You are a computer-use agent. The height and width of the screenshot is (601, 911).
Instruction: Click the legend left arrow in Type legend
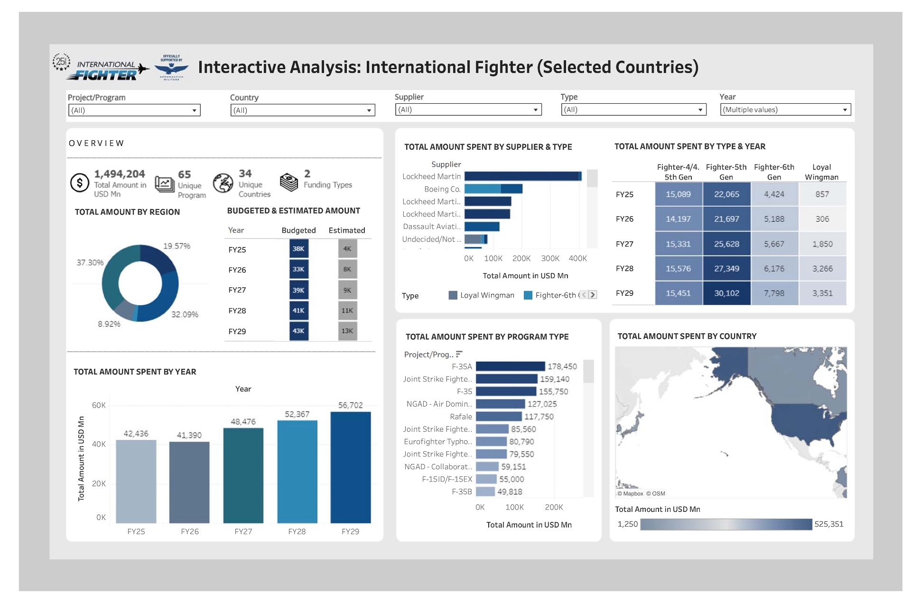pyautogui.click(x=584, y=295)
